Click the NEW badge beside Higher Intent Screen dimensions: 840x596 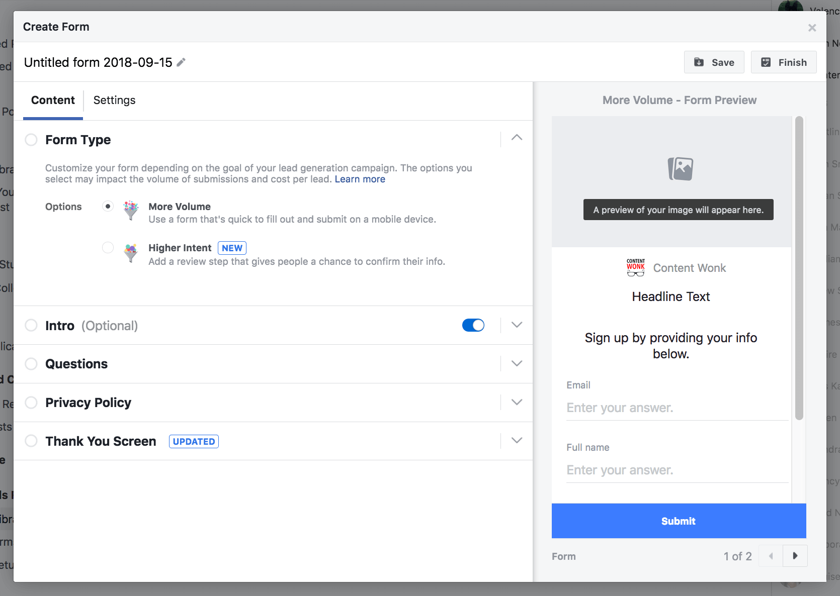pos(232,248)
